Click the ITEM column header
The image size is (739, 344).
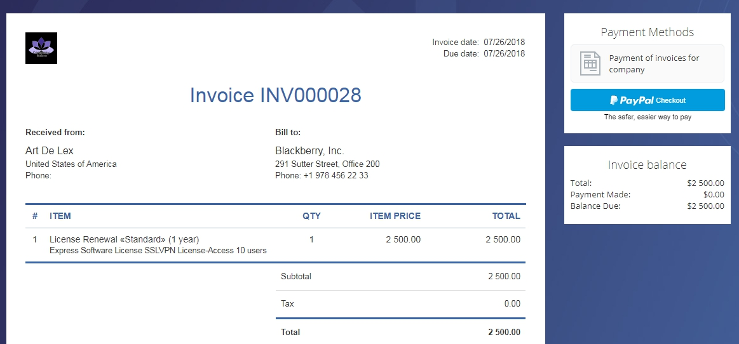pyautogui.click(x=60, y=216)
